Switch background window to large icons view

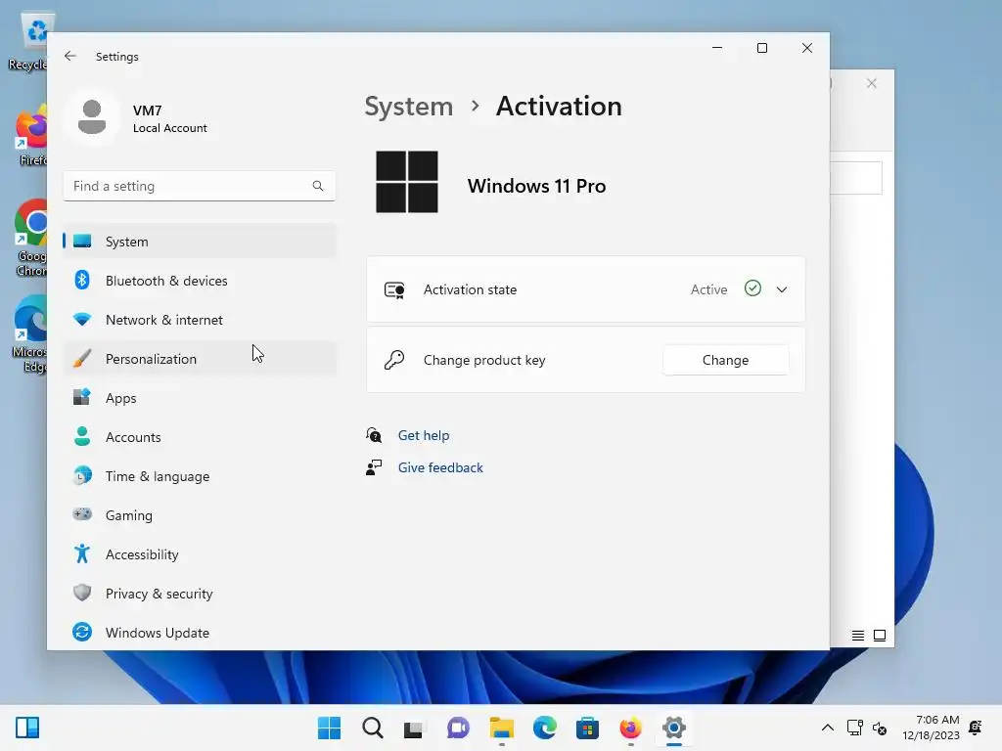tap(880, 636)
